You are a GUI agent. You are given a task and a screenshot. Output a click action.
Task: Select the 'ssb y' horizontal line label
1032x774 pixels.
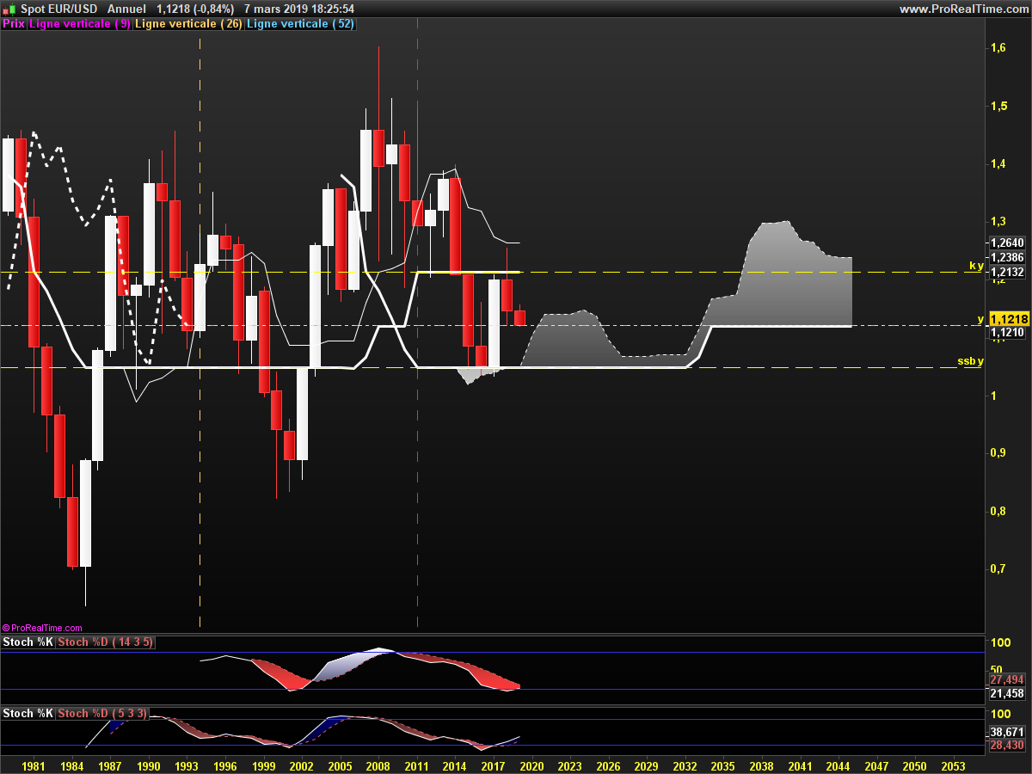[x=970, y=360]
